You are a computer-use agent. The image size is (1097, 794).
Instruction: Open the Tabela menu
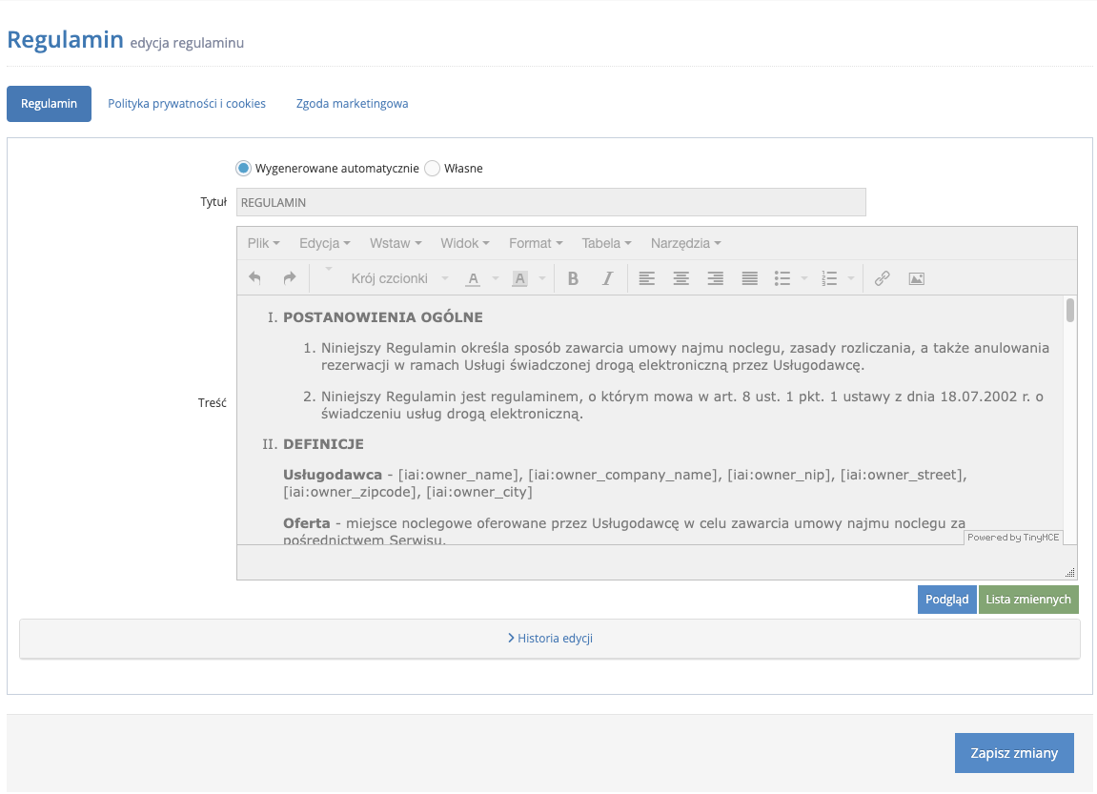606,243
